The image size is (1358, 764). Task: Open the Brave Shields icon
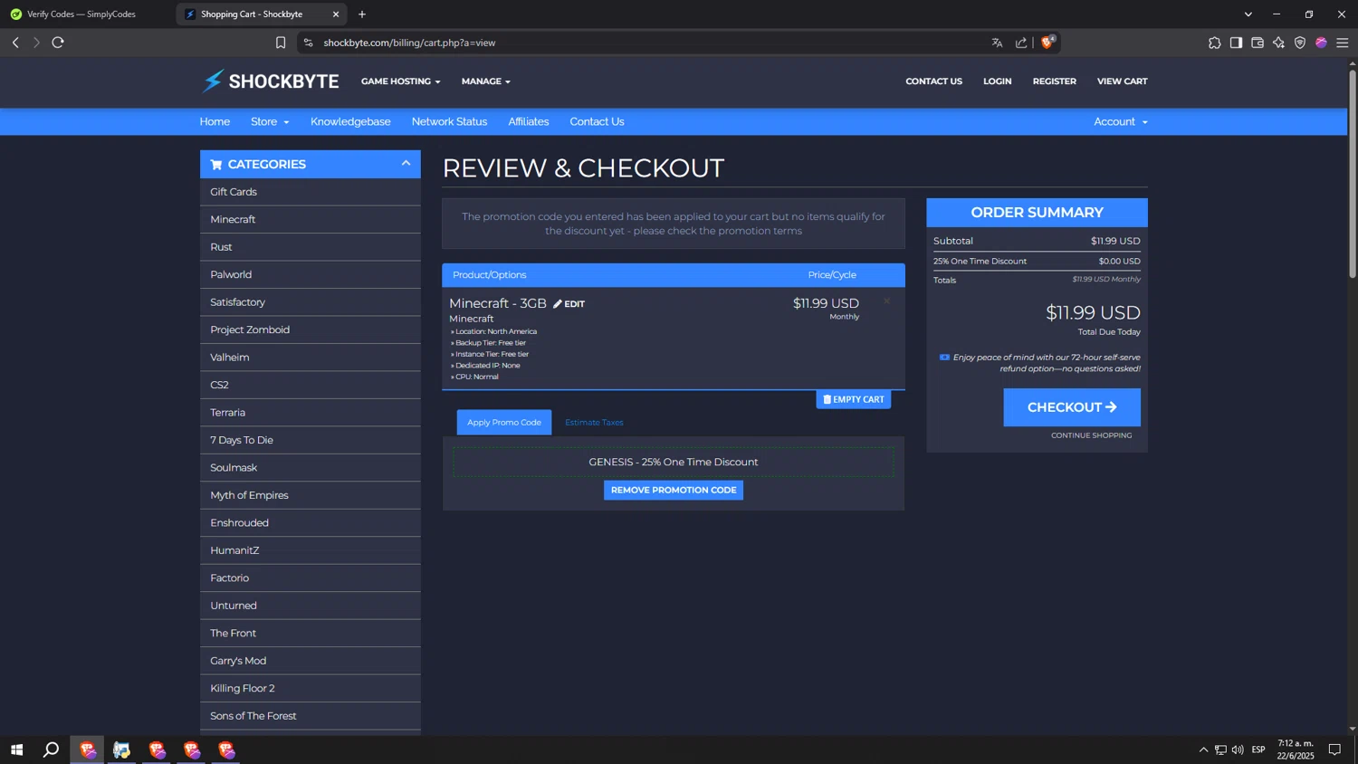(x=1047, y=42)
